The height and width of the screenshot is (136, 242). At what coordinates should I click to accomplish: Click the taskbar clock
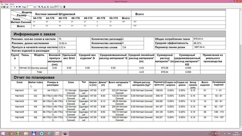click(236, 133)
